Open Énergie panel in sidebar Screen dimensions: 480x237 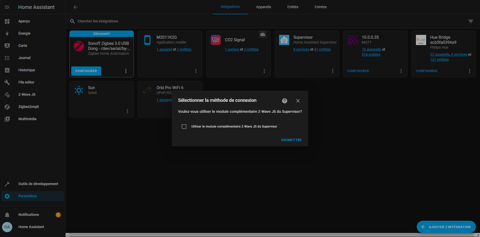(x=33, y=33)
